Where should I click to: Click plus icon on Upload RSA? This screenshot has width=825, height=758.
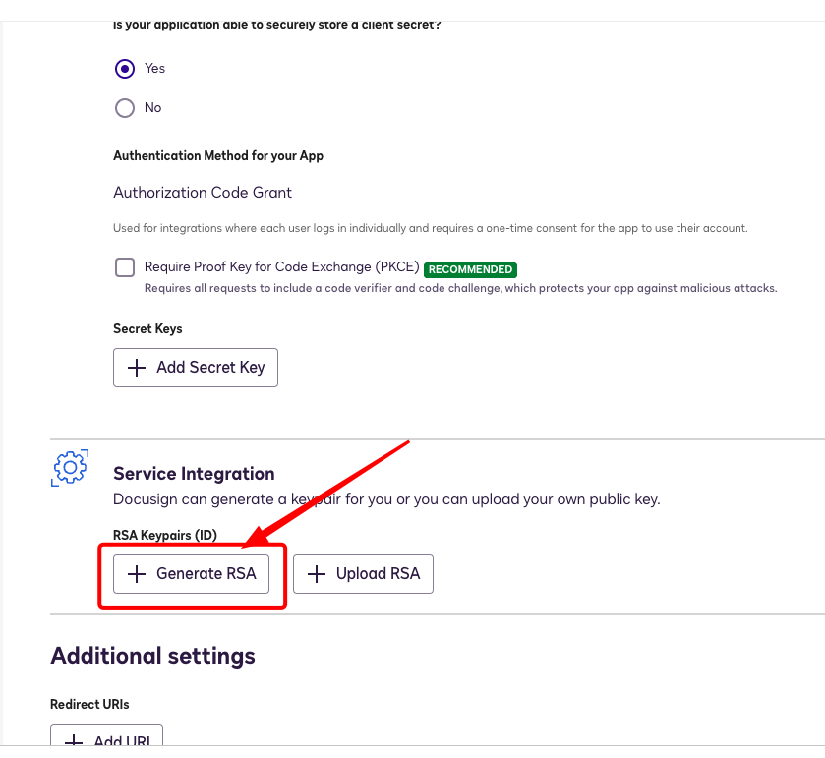[x=317, y=574]
